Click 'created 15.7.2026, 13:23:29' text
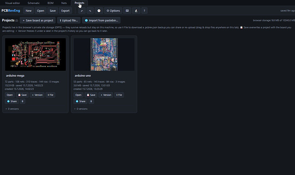 pos(88,89)
